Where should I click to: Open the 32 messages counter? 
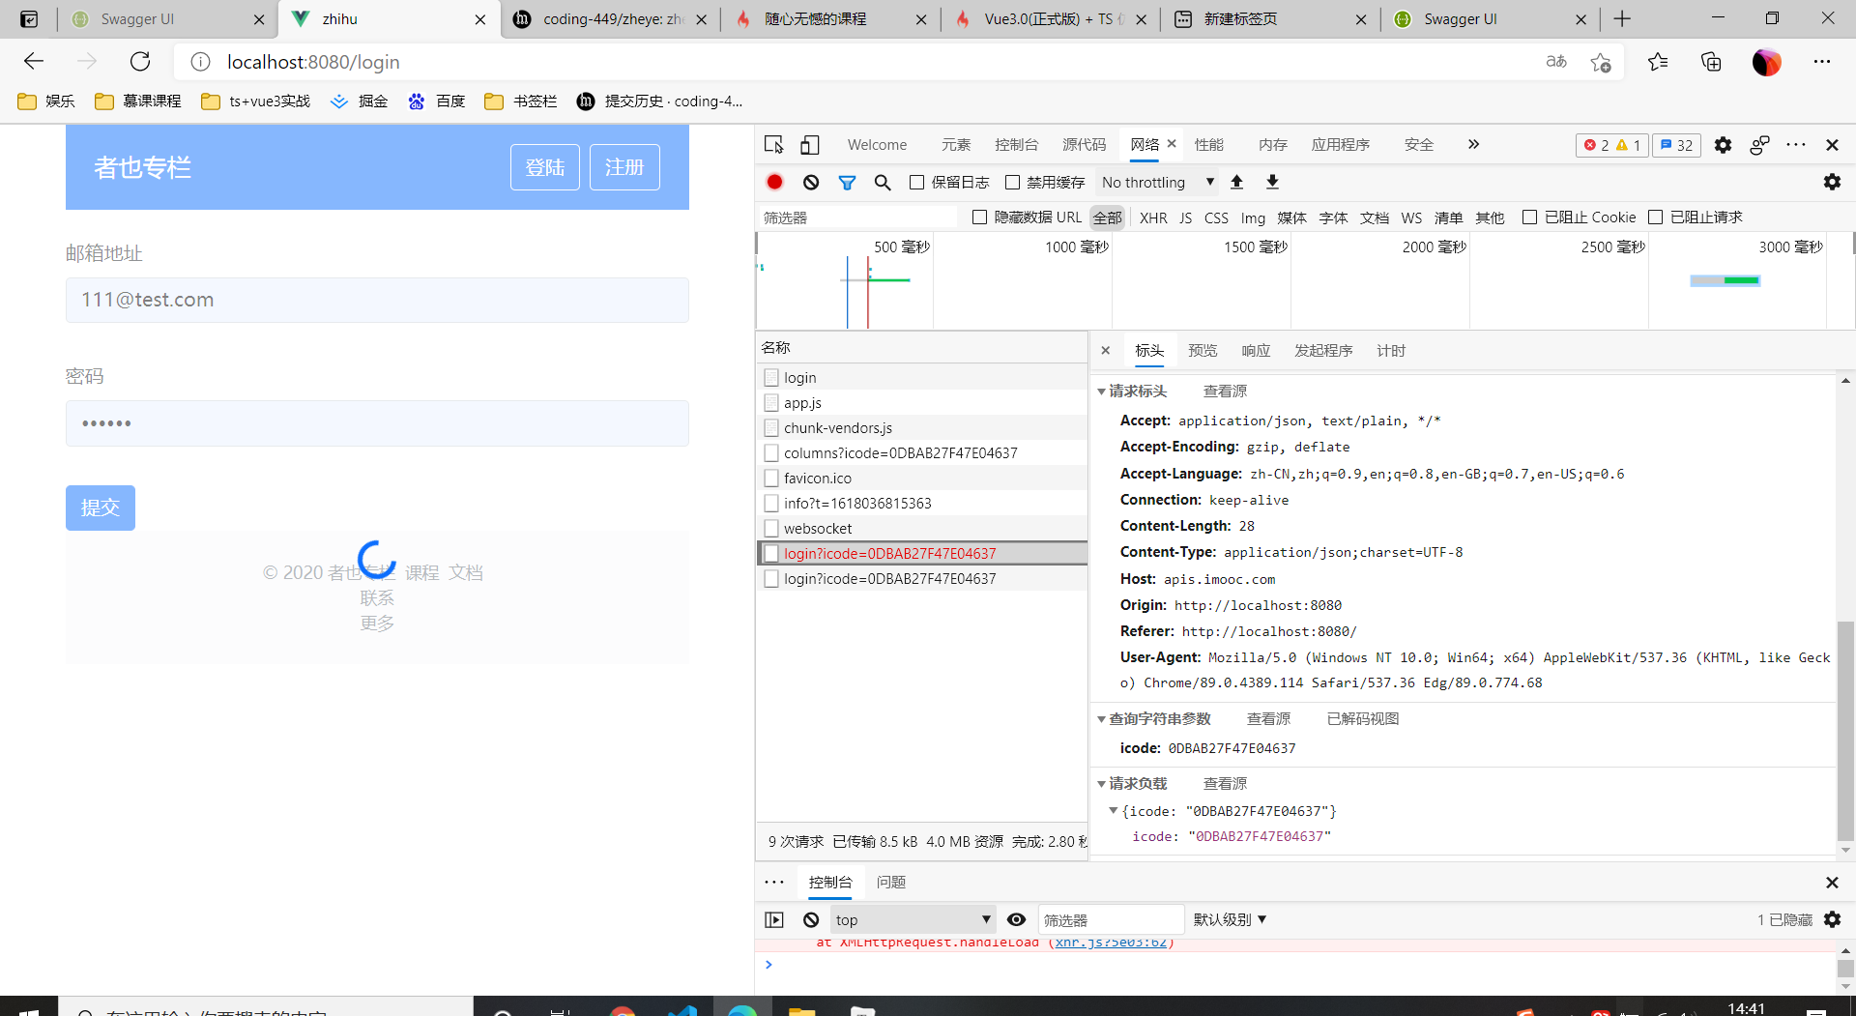(x=1676, y=145)
